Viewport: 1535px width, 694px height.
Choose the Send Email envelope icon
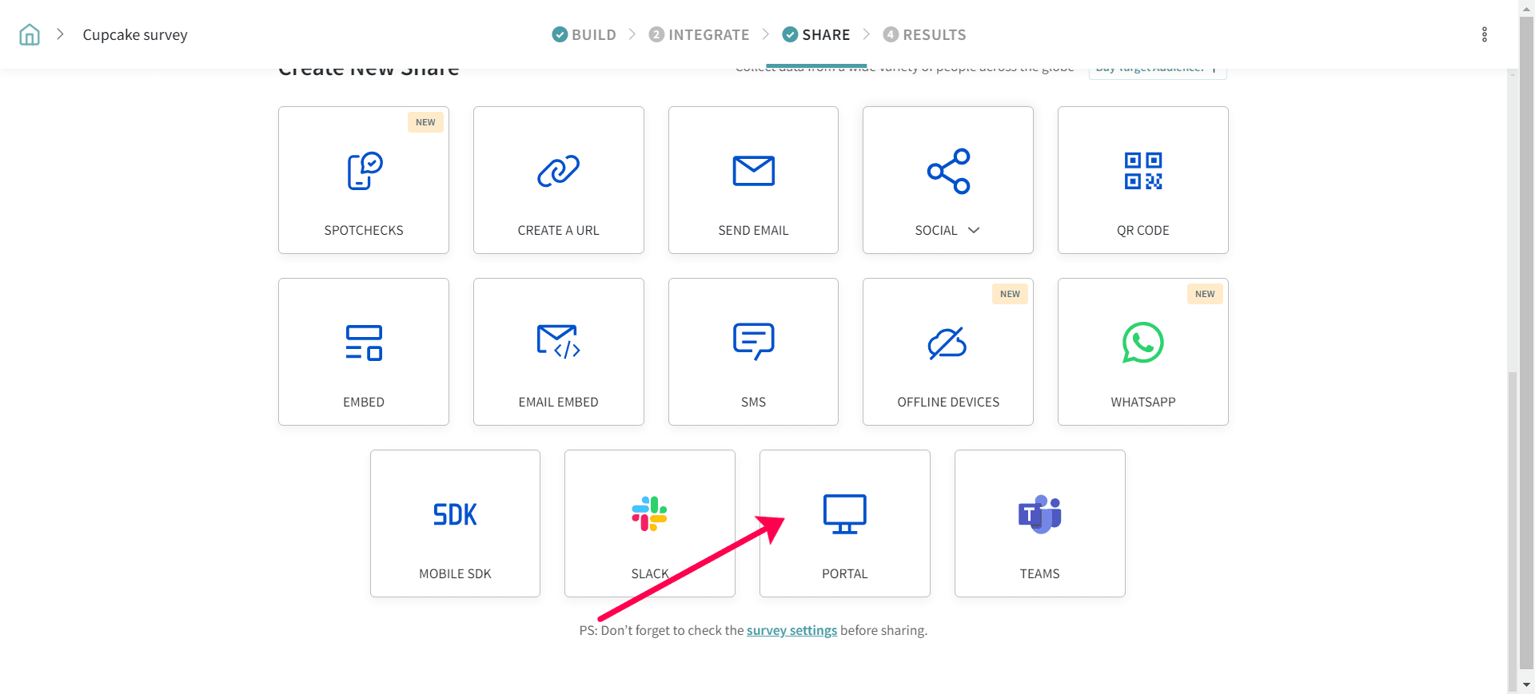tap(753, 171)
